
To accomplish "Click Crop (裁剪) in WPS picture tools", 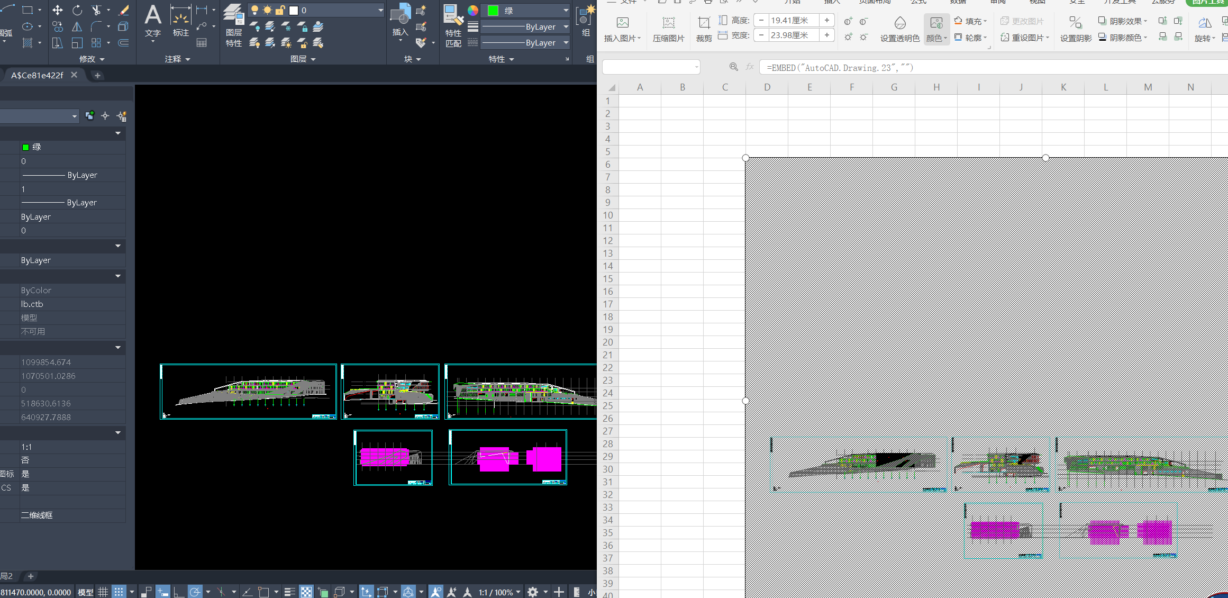I will (x=704, y=29).
